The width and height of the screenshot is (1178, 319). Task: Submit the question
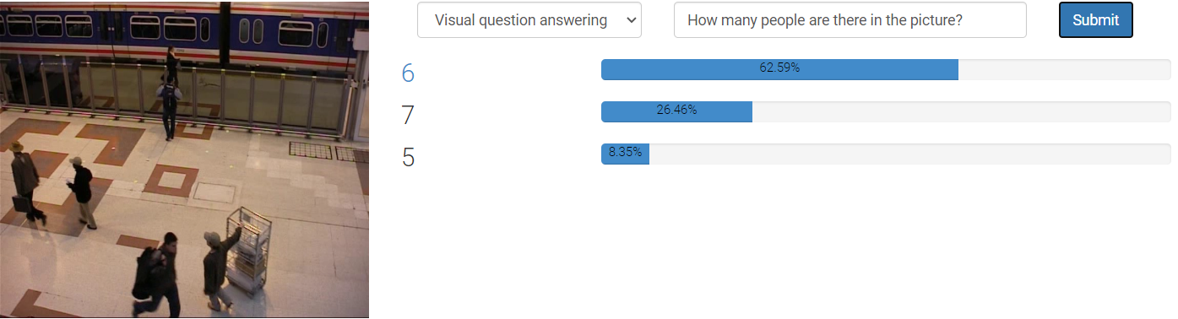[x=1095, y=20]
